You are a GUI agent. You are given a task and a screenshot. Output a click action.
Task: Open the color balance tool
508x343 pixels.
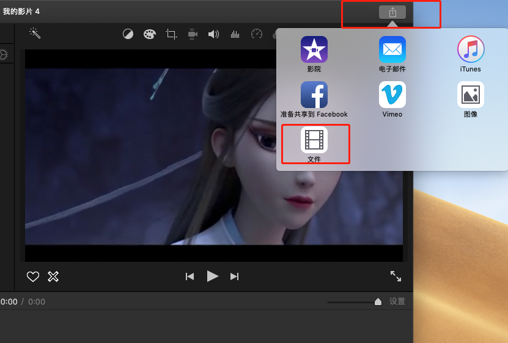click(128, 34)
